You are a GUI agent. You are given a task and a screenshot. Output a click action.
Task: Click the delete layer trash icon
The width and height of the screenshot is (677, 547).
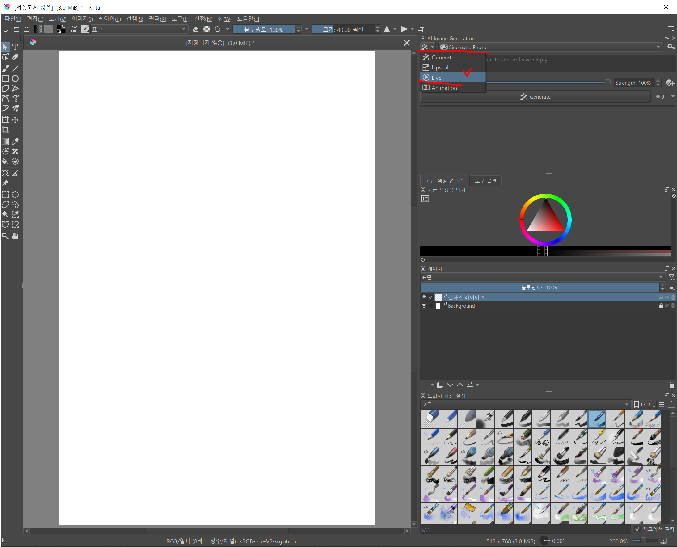coord(671,385)
